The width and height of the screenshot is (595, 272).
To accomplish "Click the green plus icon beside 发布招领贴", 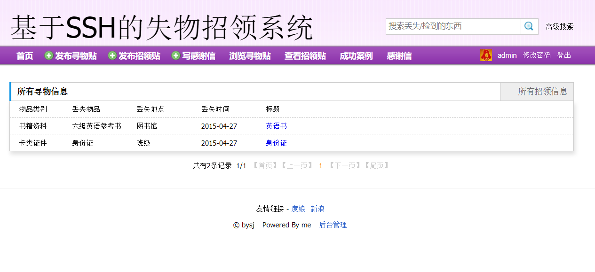I will coord(112,55).
